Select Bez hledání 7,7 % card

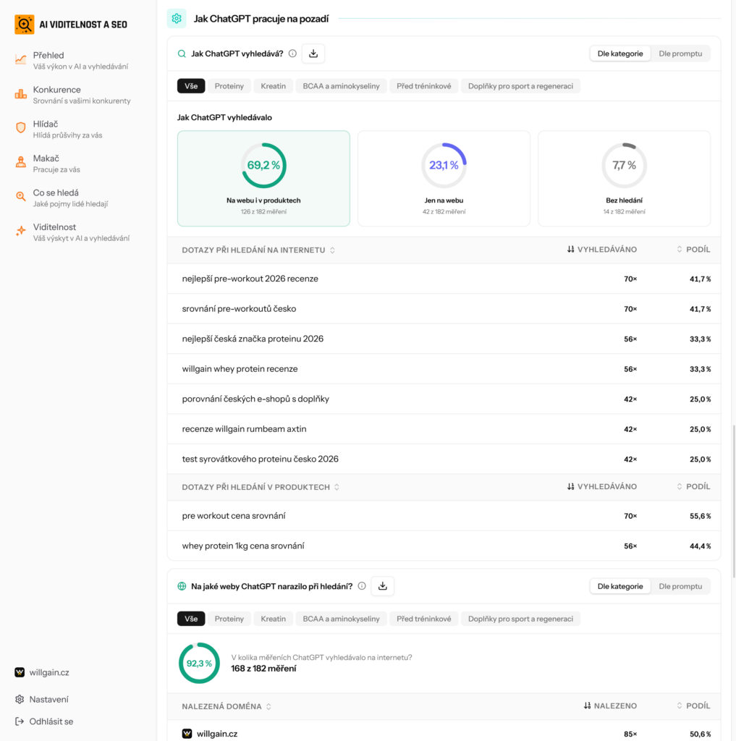click(x=624, y=179)
